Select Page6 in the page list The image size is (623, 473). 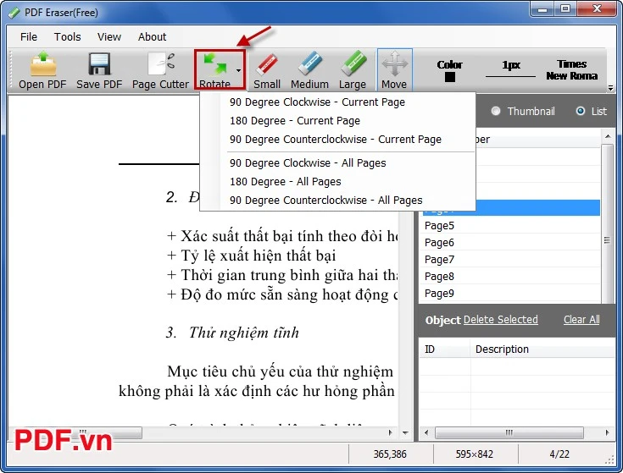tap(510, 243)
